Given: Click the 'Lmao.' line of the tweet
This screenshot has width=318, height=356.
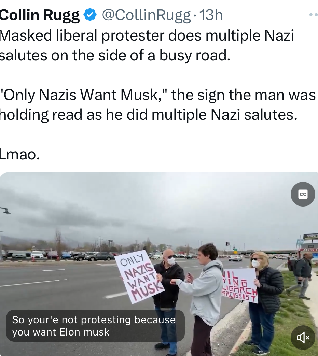Looking at the screenshot, I should pyautogui.click(x=19, y=154).
